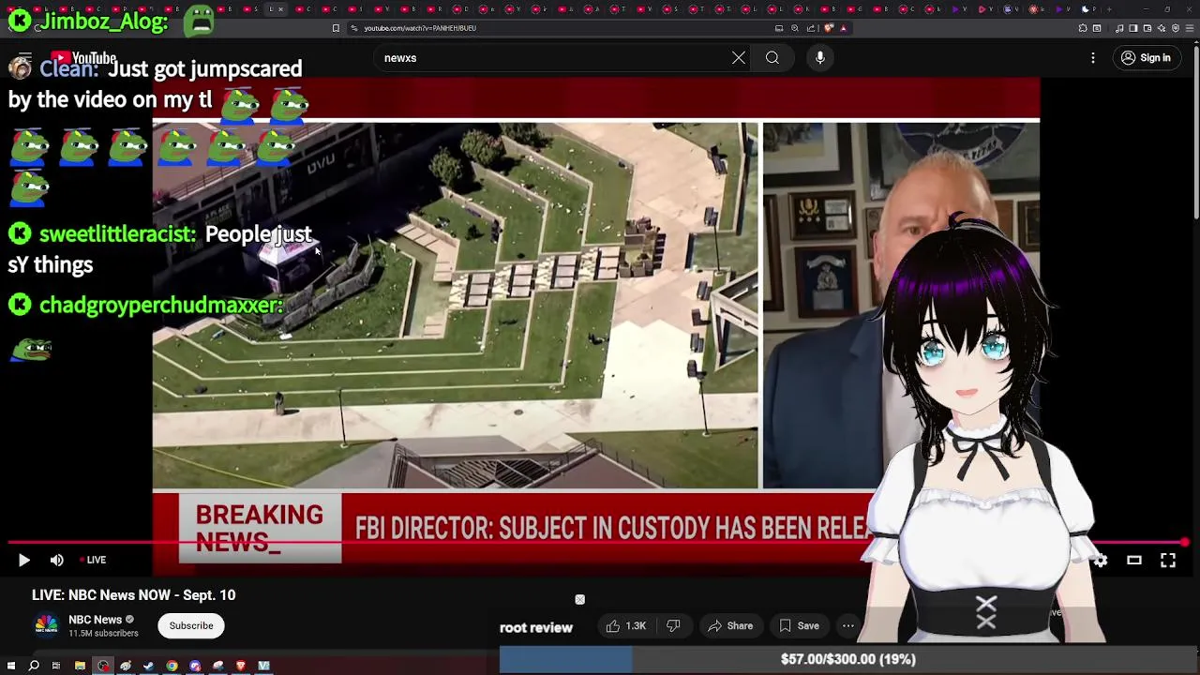Open more actions ellipsis beside Save
This screenshot has width=1200, height=675.
pos(847,625)
